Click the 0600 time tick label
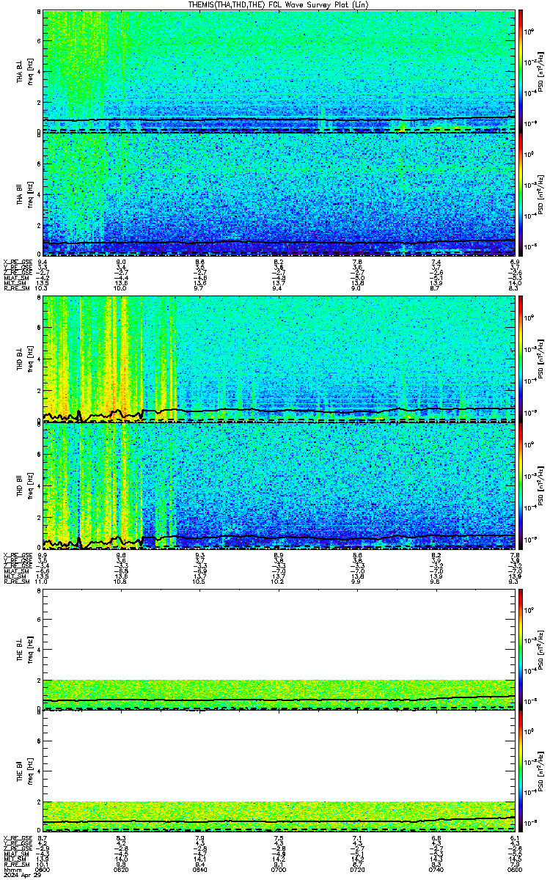The height and width of the screenshot is (880, 550). [x=43, y=870]
